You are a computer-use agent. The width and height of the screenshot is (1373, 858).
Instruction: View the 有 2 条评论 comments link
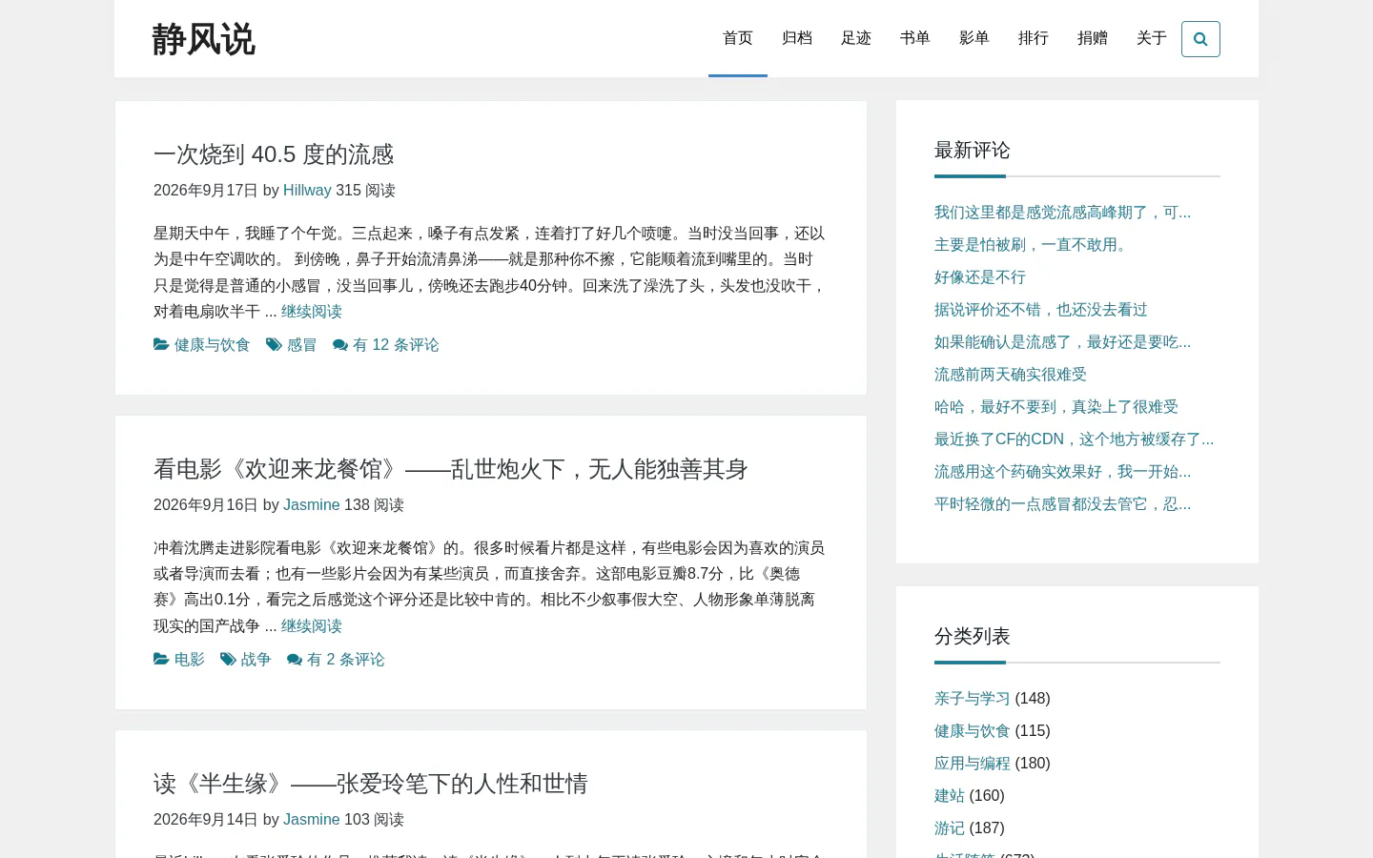pos(346,660)
